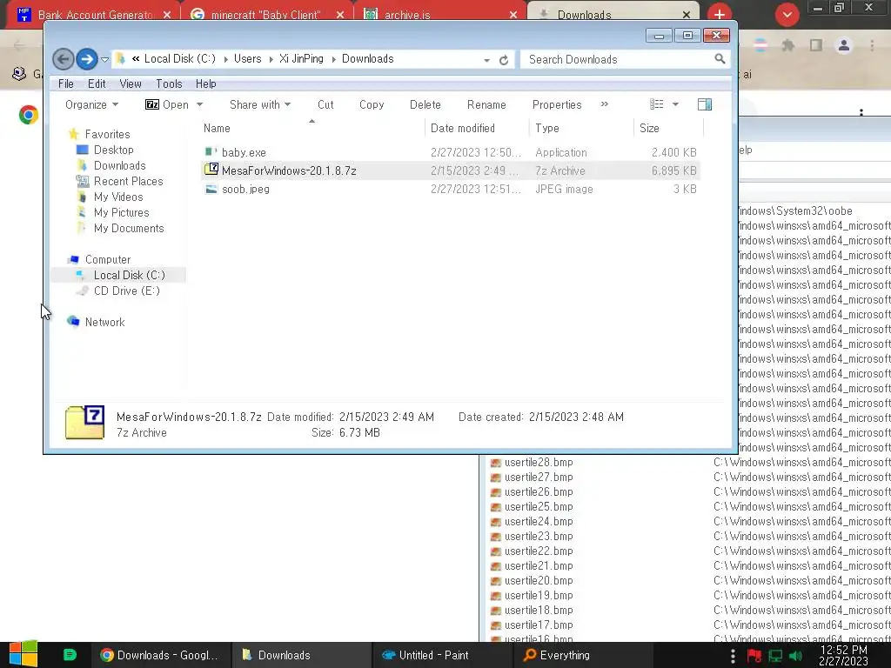Select CD Drive (E:) in the sidebar
Screen dimensions: 891x668
click(x=127, y=291)
